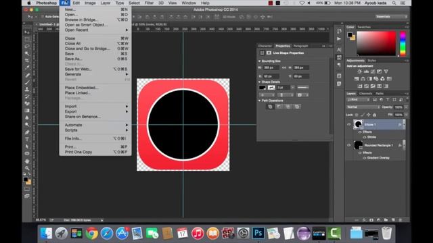Select the Gradient tool

point(27,111)
